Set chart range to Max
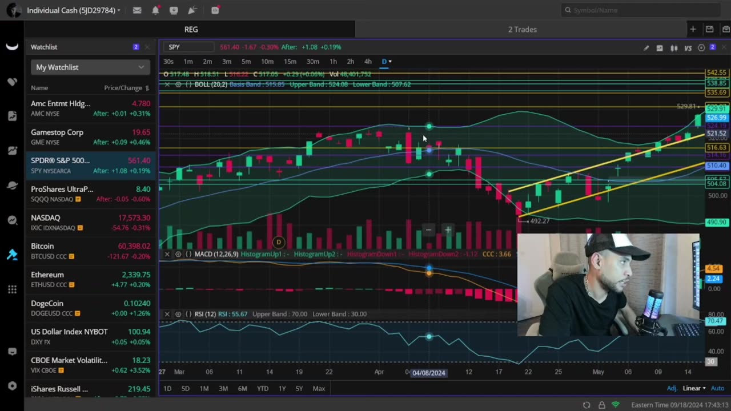This screenshot has width=731, height=411. (319, 389)
